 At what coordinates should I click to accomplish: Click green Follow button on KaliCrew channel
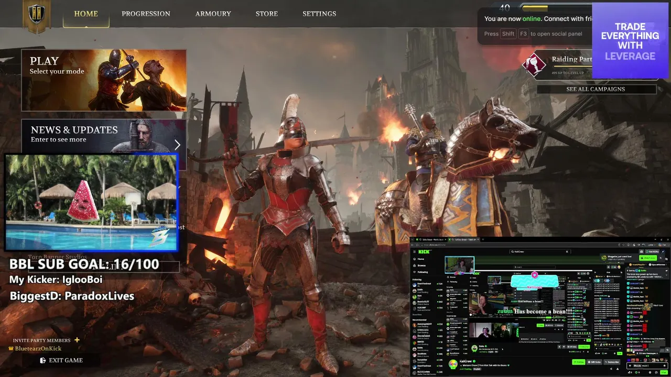point(579,362)
